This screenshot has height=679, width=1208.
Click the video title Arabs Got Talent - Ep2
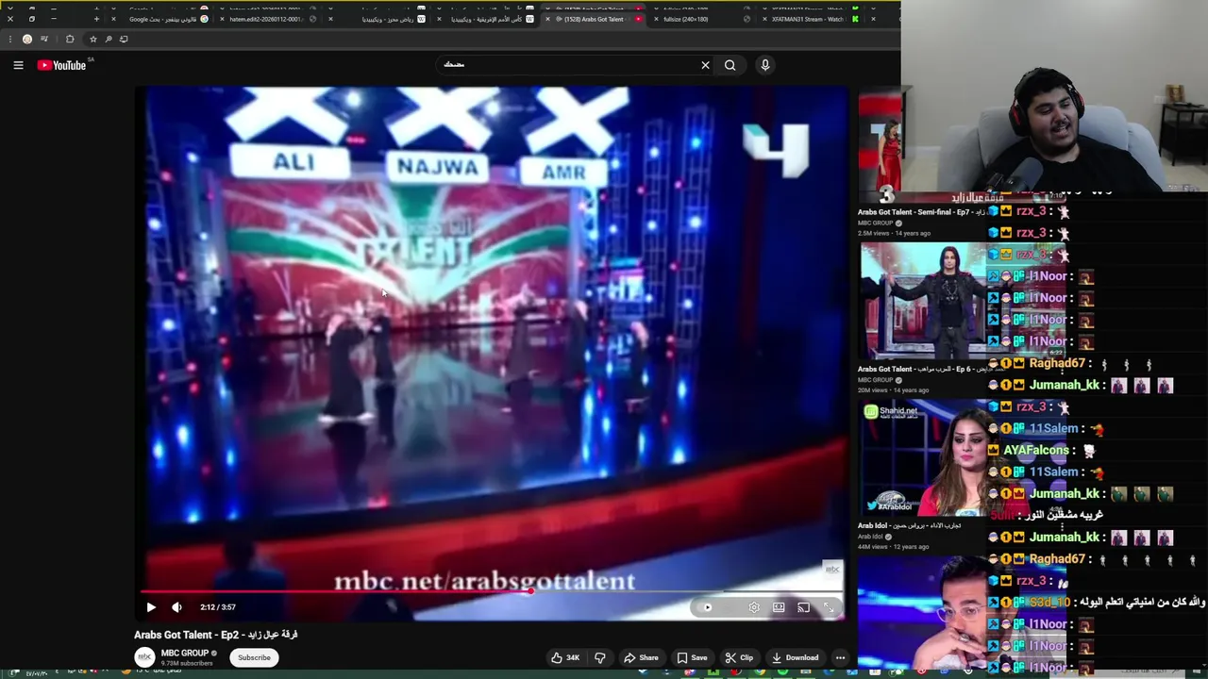point(216,635)
